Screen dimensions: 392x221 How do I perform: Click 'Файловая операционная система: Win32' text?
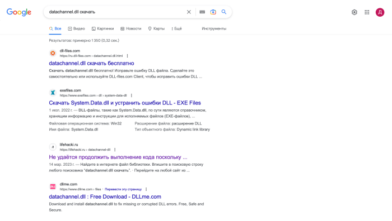tap(85, 123)
